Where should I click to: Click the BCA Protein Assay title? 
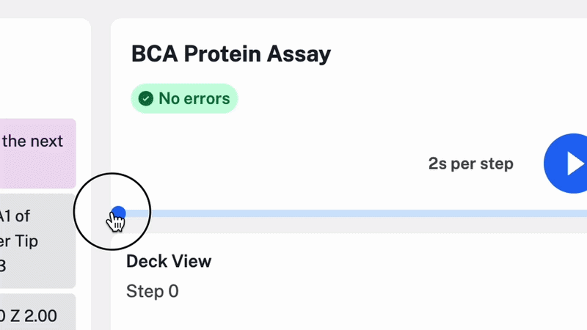coord(230,54)
